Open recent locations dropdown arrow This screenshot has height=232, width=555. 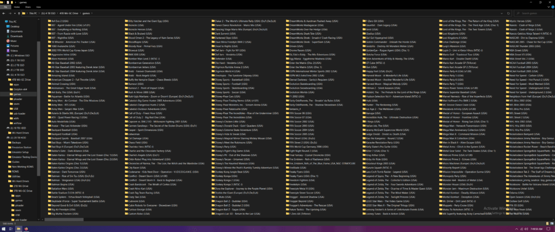click(x=14, y=14)
